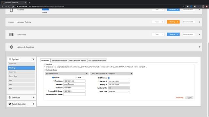Click the browser address bar URL
209x117 pixels.
pyautogui.click(x=46, y=6)
